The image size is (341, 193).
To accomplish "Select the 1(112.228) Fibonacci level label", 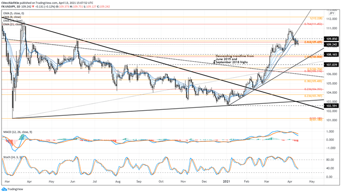I will tap(316, 19).
